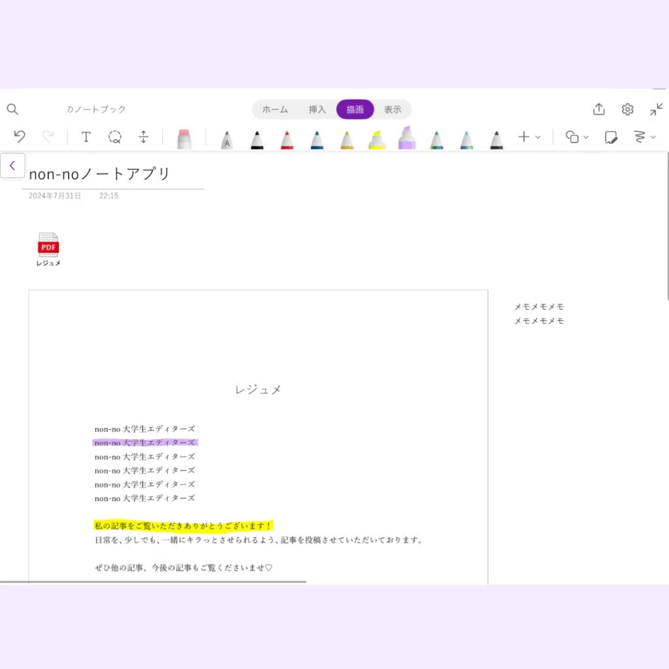Screen dimensions: 669x669
Task: Expand the add pen dropdown arrow
Action: (538, 137)
